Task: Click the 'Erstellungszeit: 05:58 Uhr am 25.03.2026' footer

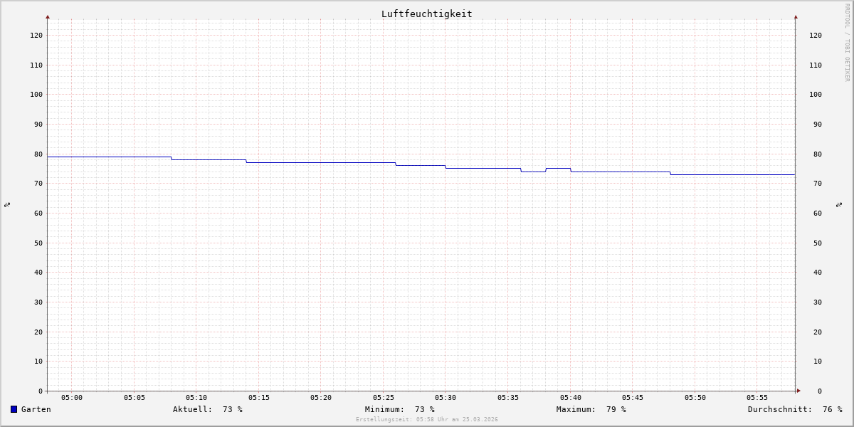Action: pyautogui.click(x=427, y=420)
